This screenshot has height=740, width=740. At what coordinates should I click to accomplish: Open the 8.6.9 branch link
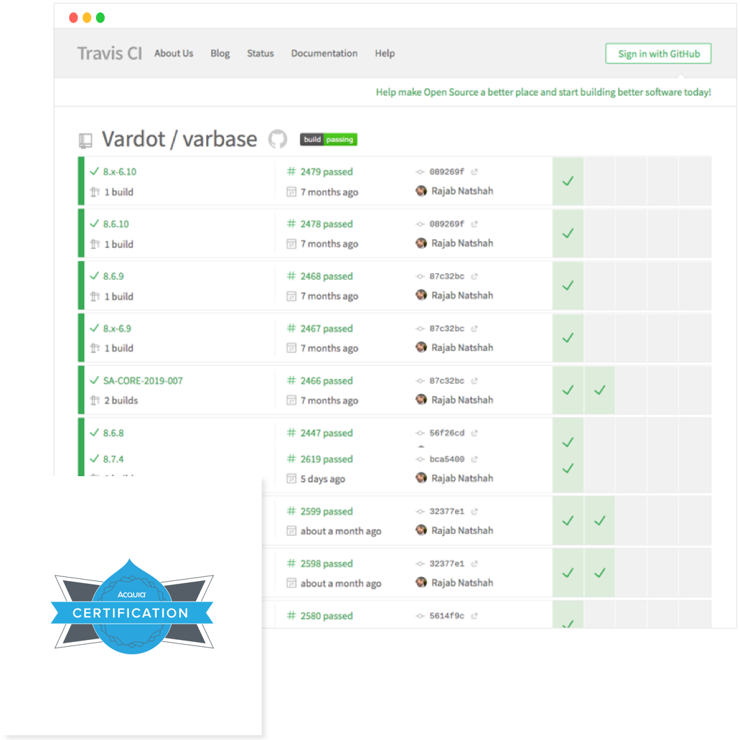tap(113, 277)
